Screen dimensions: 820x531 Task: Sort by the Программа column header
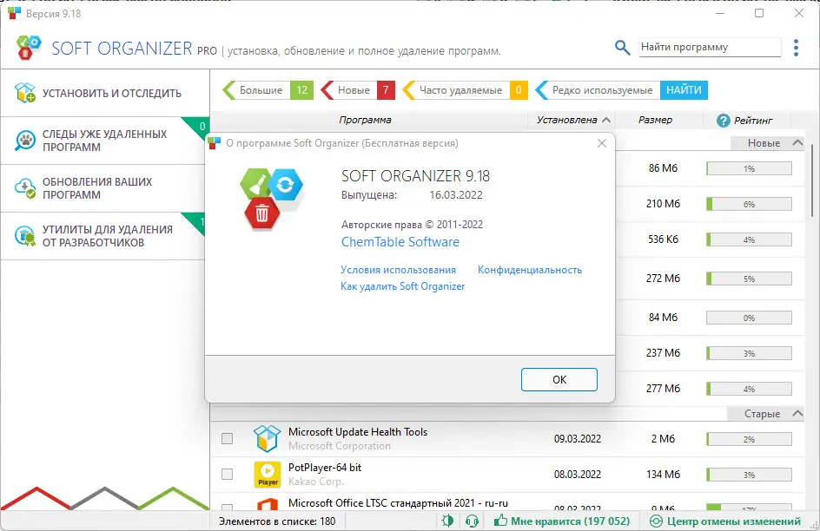[x=365, y=120]
